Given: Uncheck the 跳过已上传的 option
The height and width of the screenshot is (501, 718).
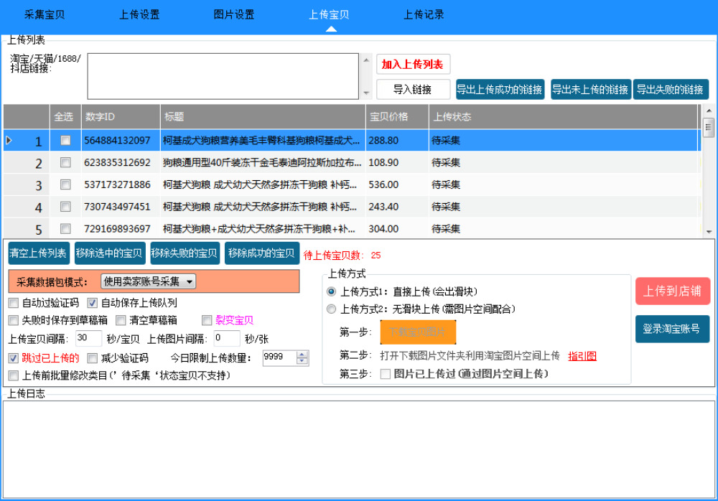Looking at the screenshot, I should click(x=14, y=358).
